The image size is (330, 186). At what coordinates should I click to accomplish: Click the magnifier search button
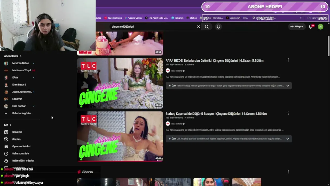tap(207, 27)
